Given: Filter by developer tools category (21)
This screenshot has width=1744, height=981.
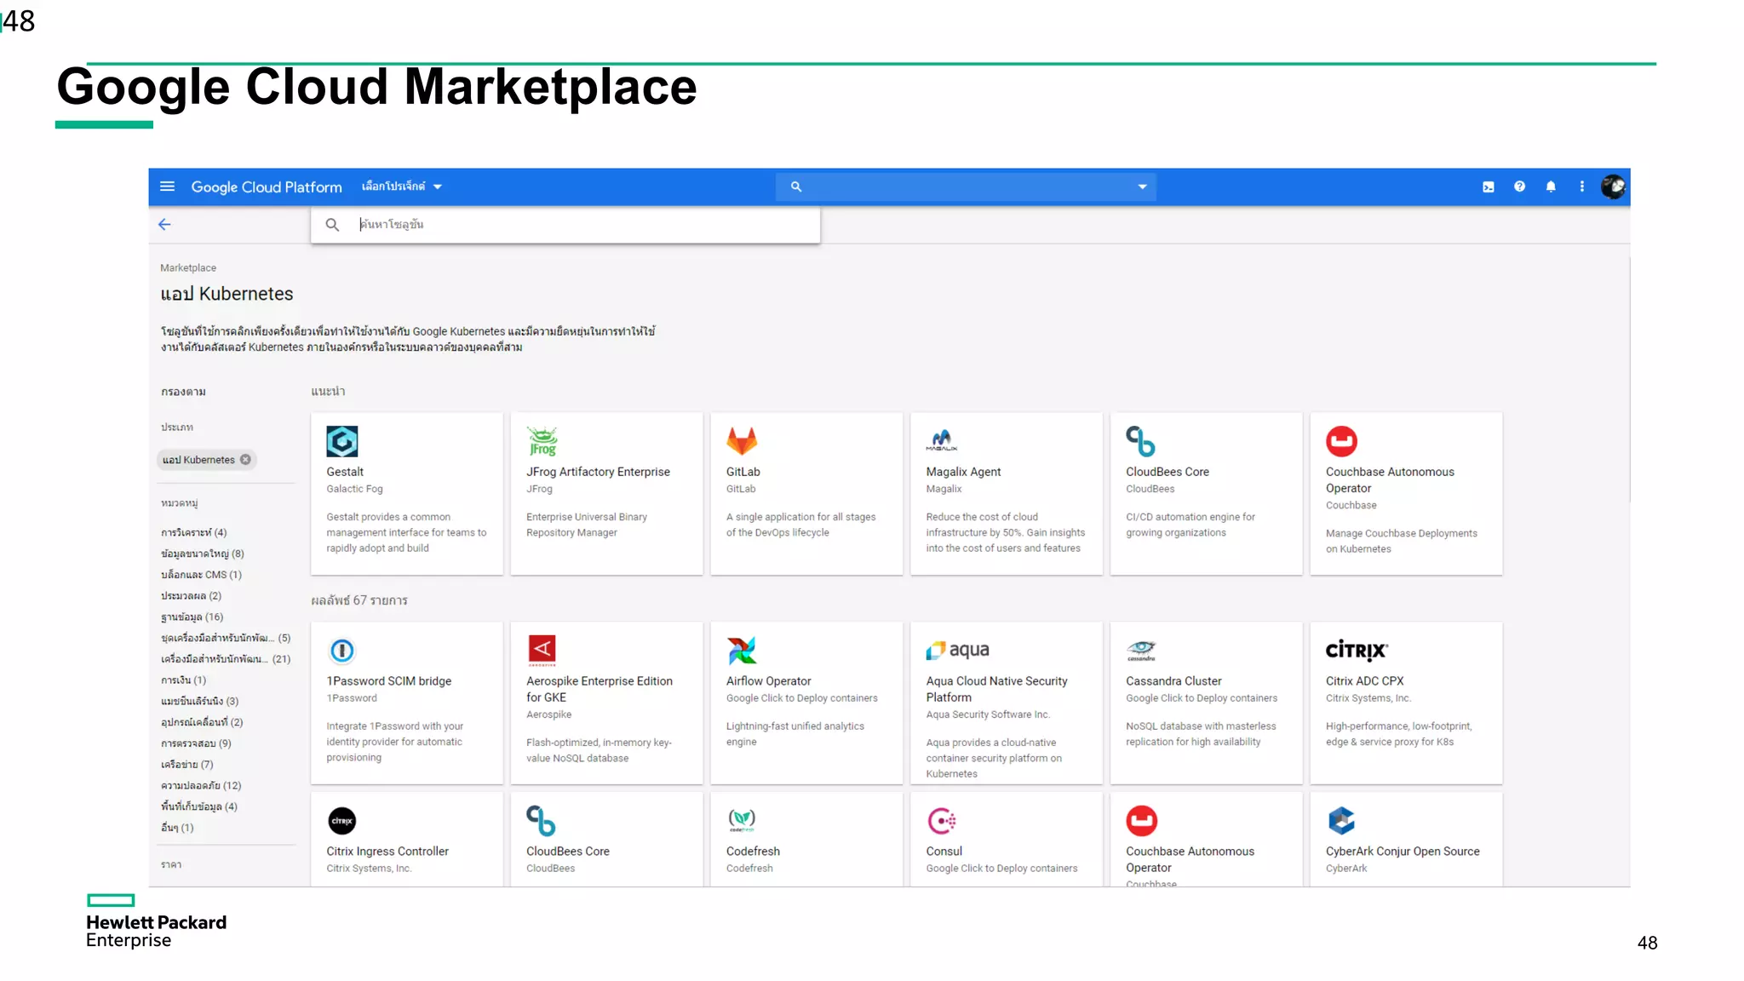Looking at the screenshot, I should (226, 659).
